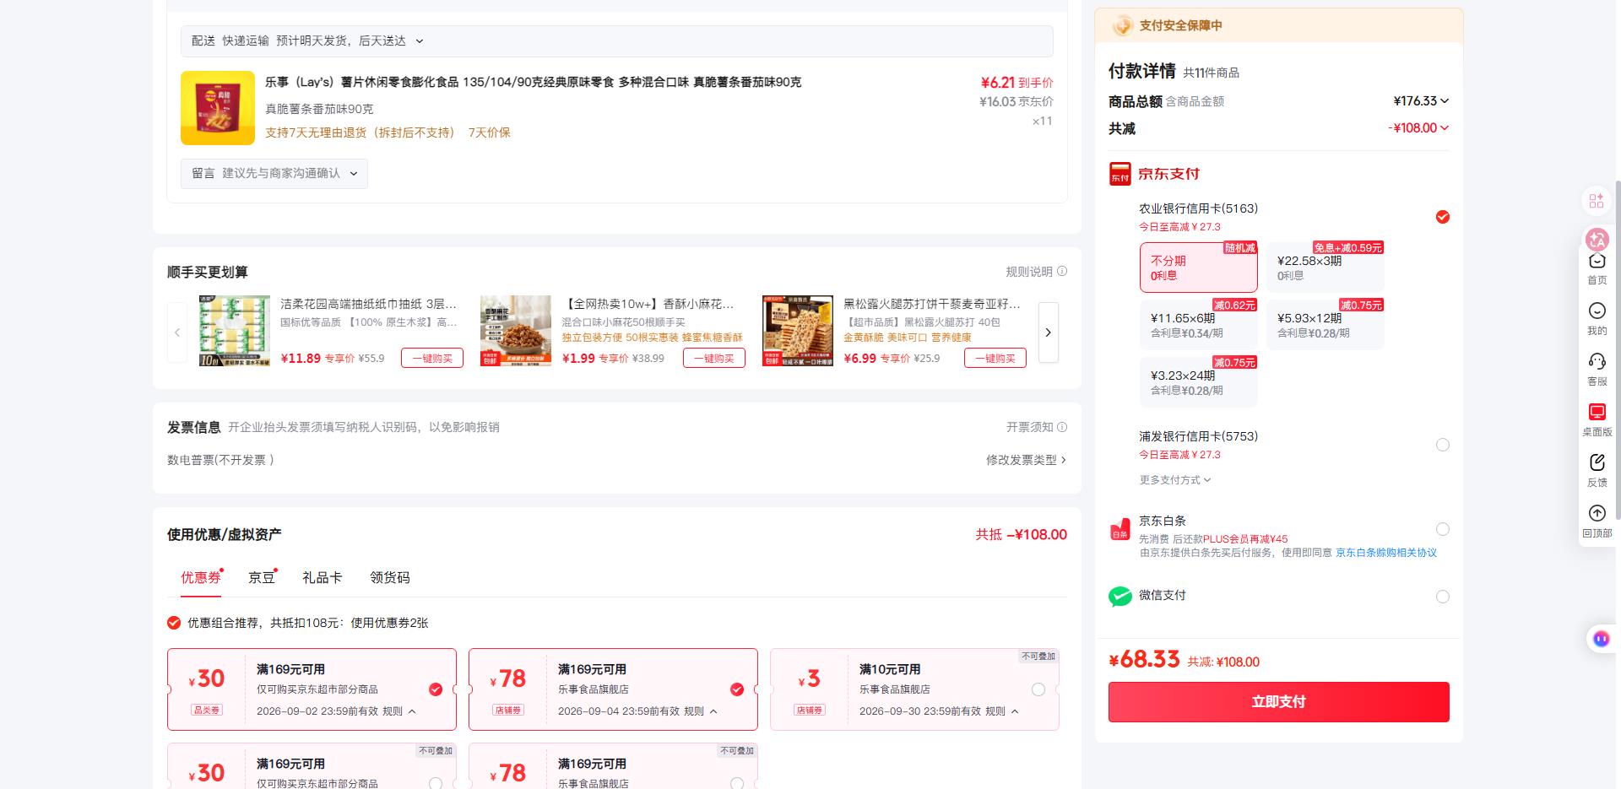Image resolution: width=1621 pixels, height=789 pixels.
Task: Select 浦发银行信用卡(5753) radio button
Action: (x=1443, y=445)
